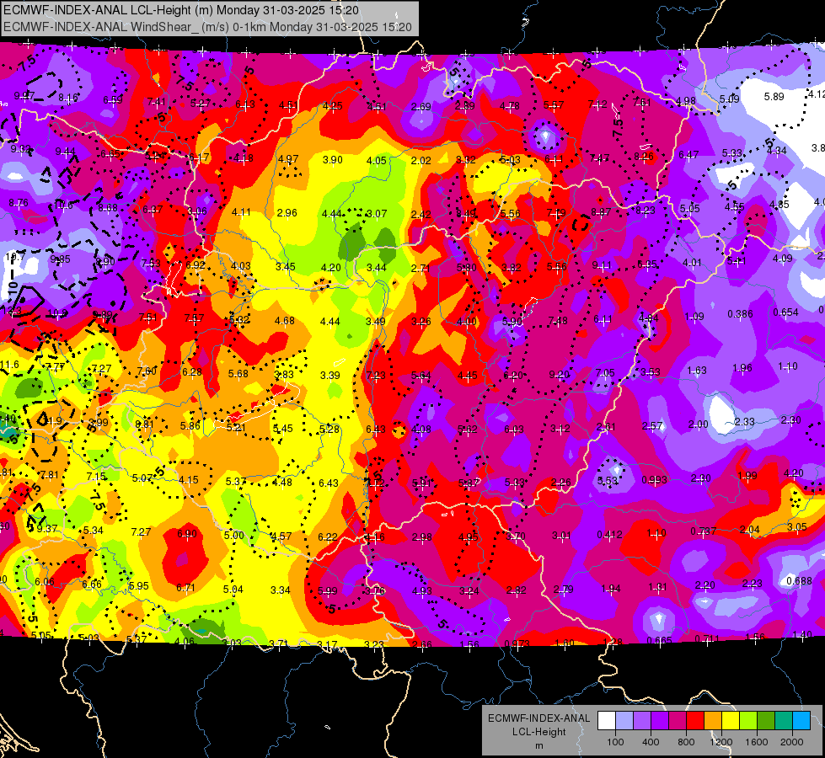Image resolution: width=825 pixels, height=758 pixels.
Task: Click the wind shear value 9.20
Action: point(559,374)
